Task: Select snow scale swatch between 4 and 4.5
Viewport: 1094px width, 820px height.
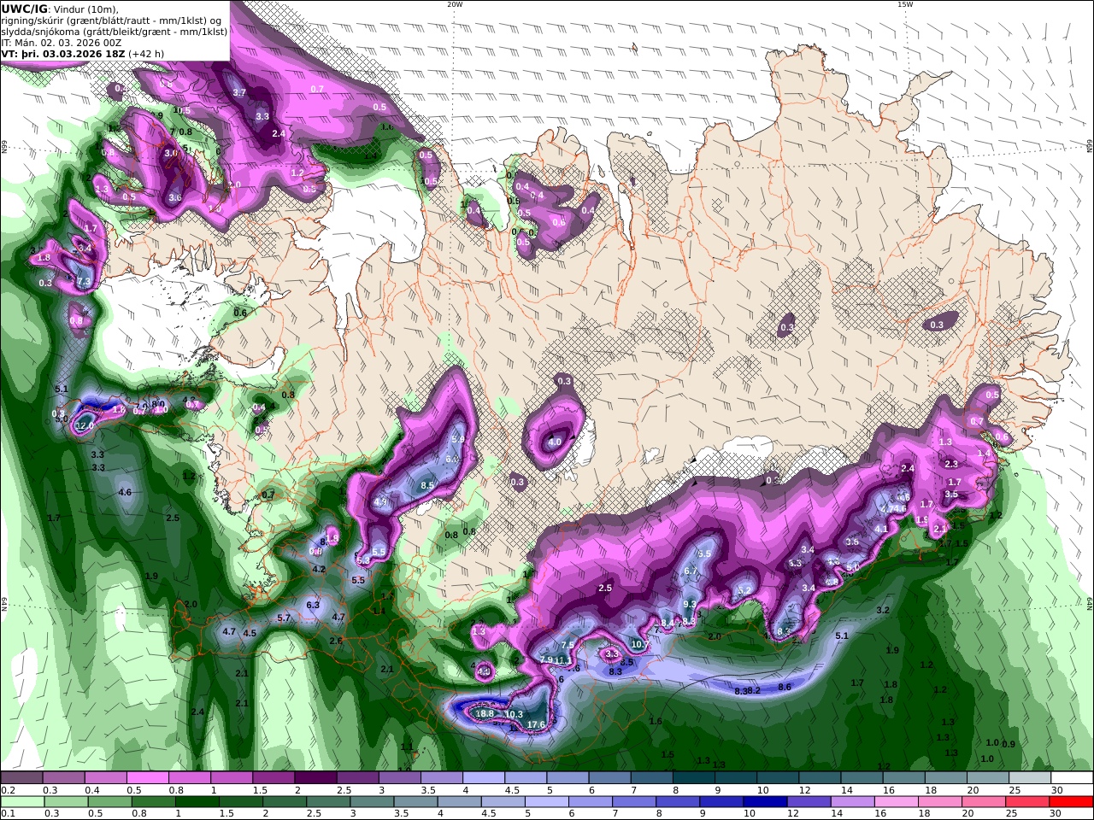Action: pos(484,778)
